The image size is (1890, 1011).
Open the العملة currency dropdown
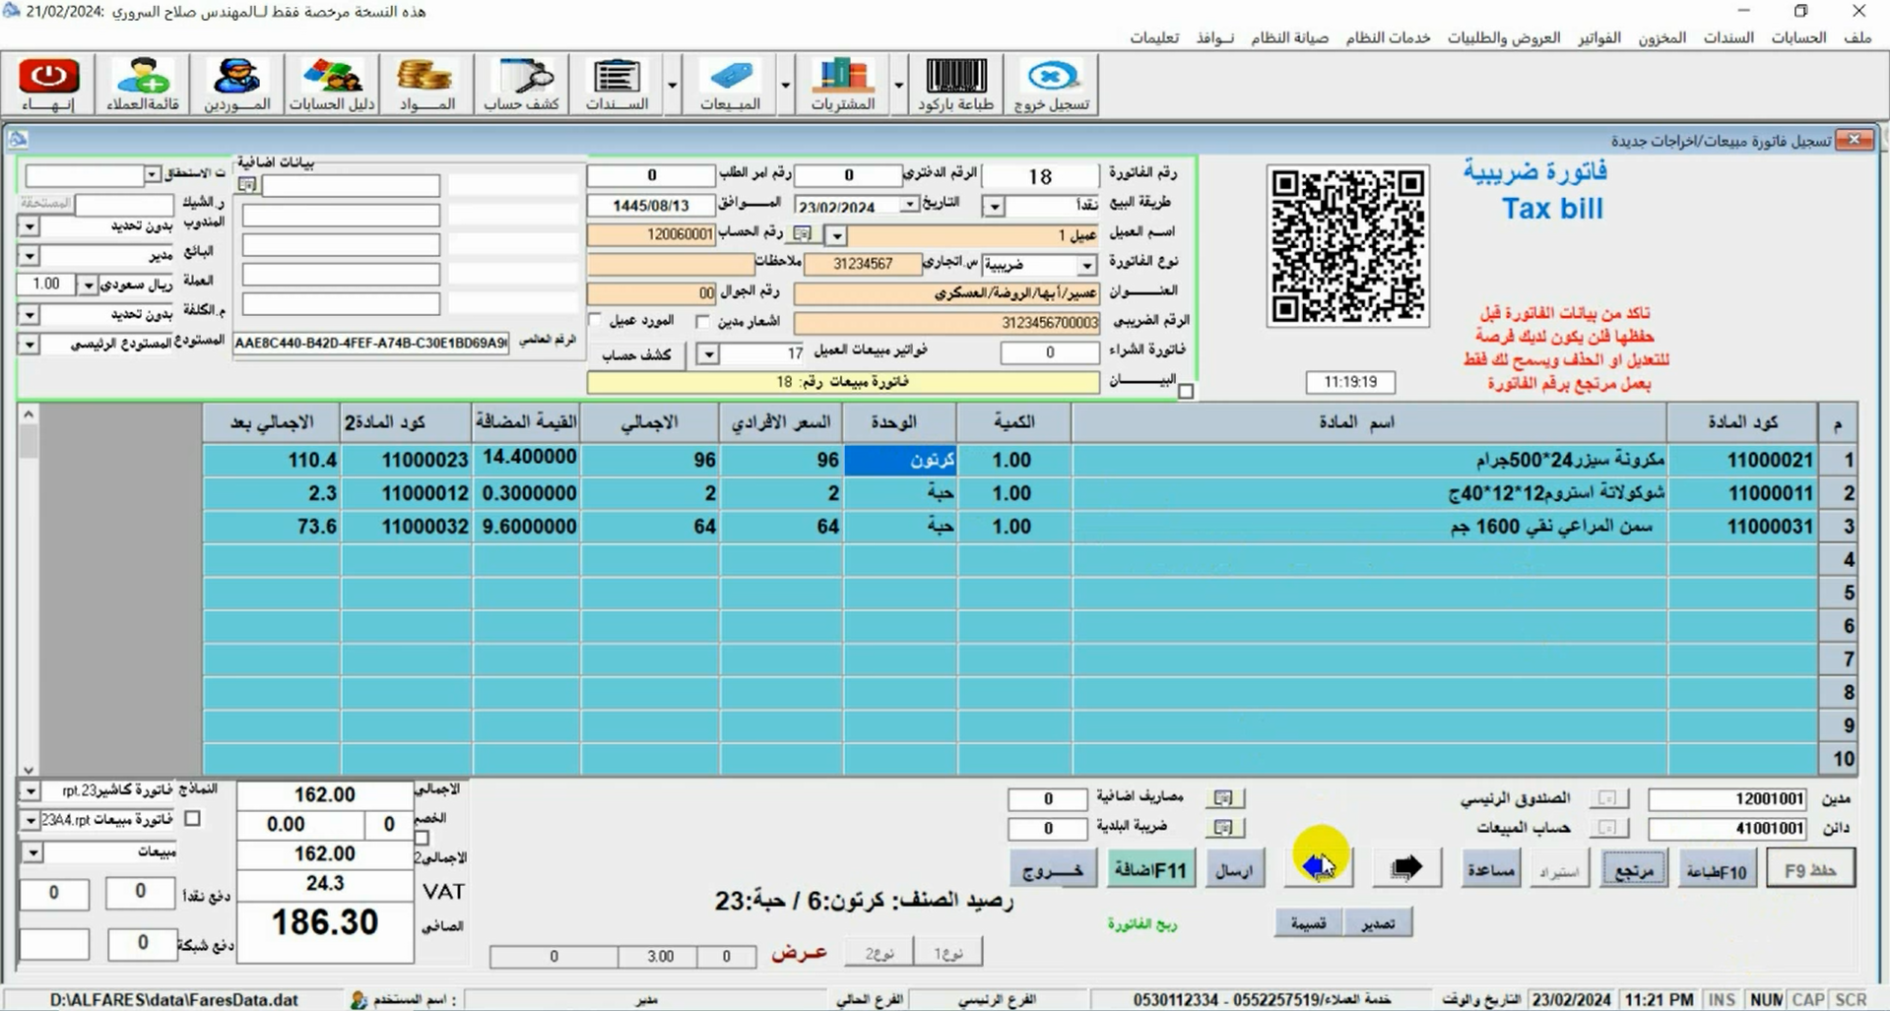point(89,285)
